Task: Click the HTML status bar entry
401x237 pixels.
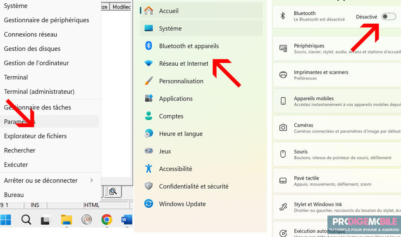Action: (x=91, y=205)
